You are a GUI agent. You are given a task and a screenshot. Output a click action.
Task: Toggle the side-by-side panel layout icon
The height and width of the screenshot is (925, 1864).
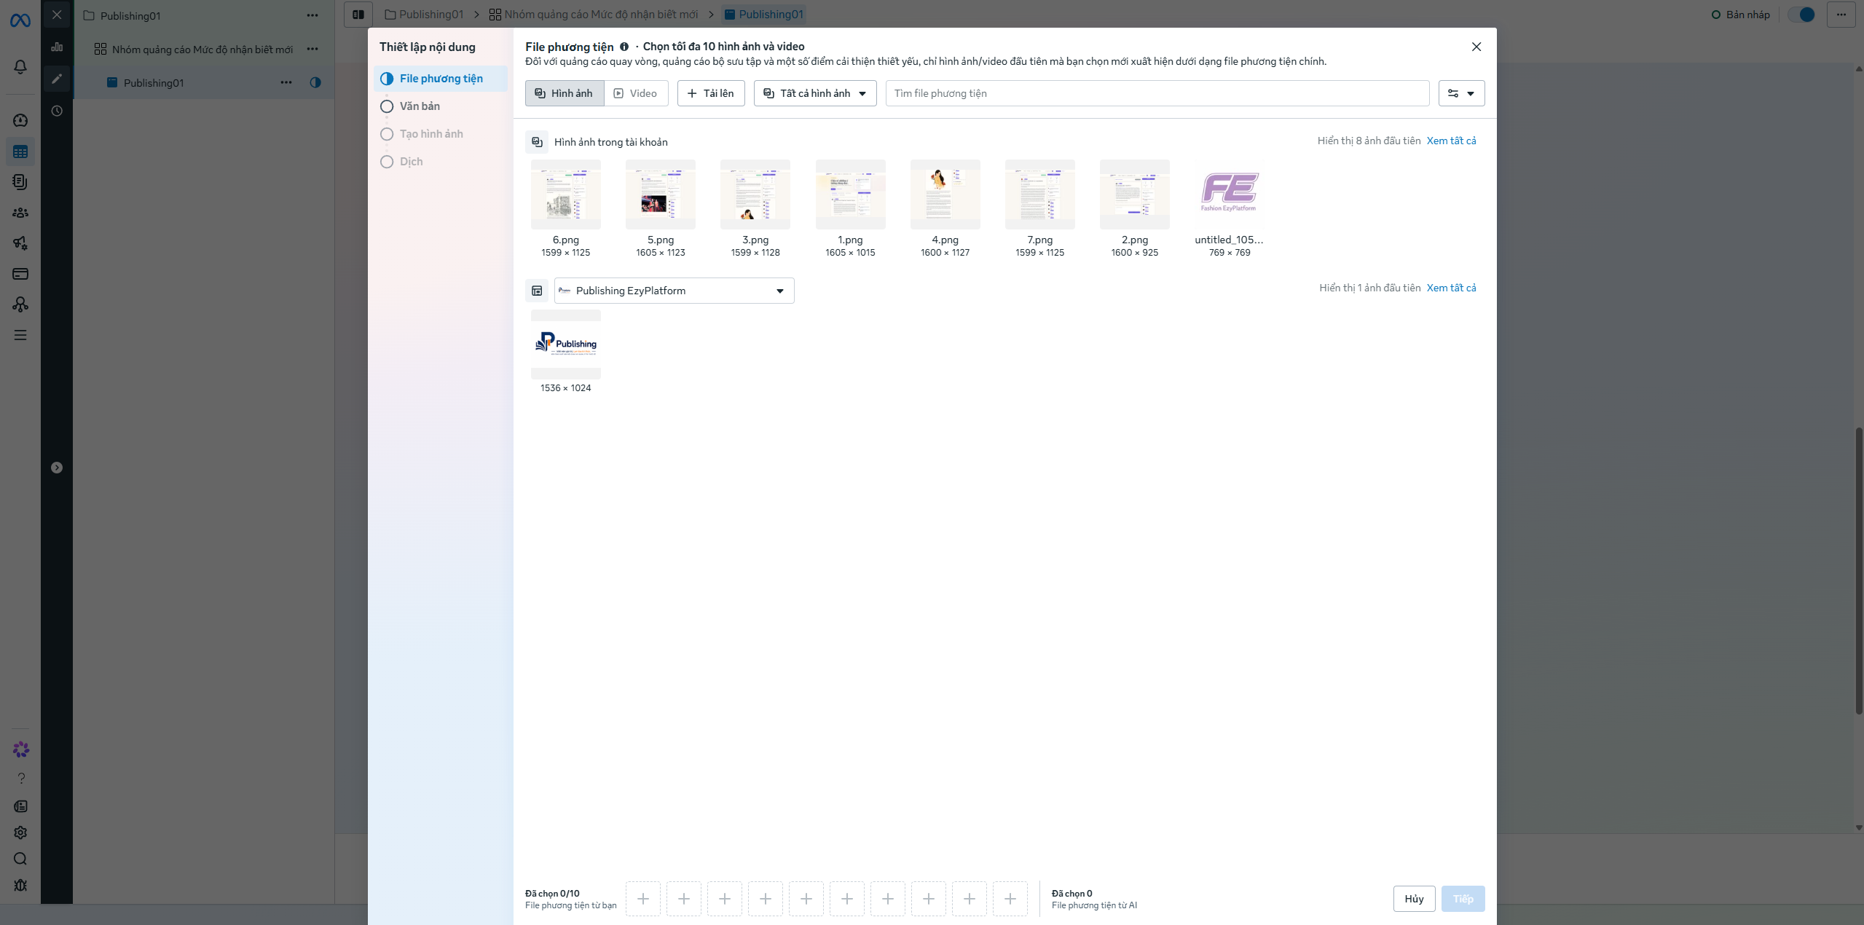point(358,15)
